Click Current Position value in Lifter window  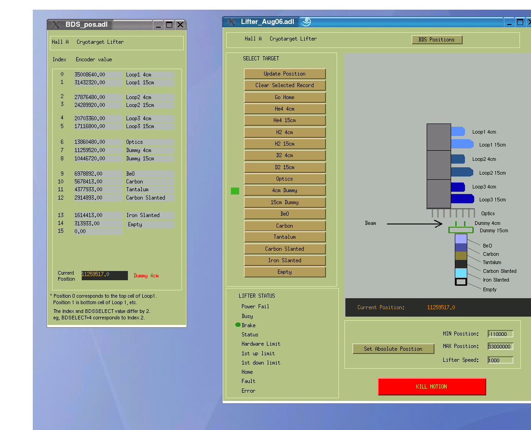pos(441,307)
